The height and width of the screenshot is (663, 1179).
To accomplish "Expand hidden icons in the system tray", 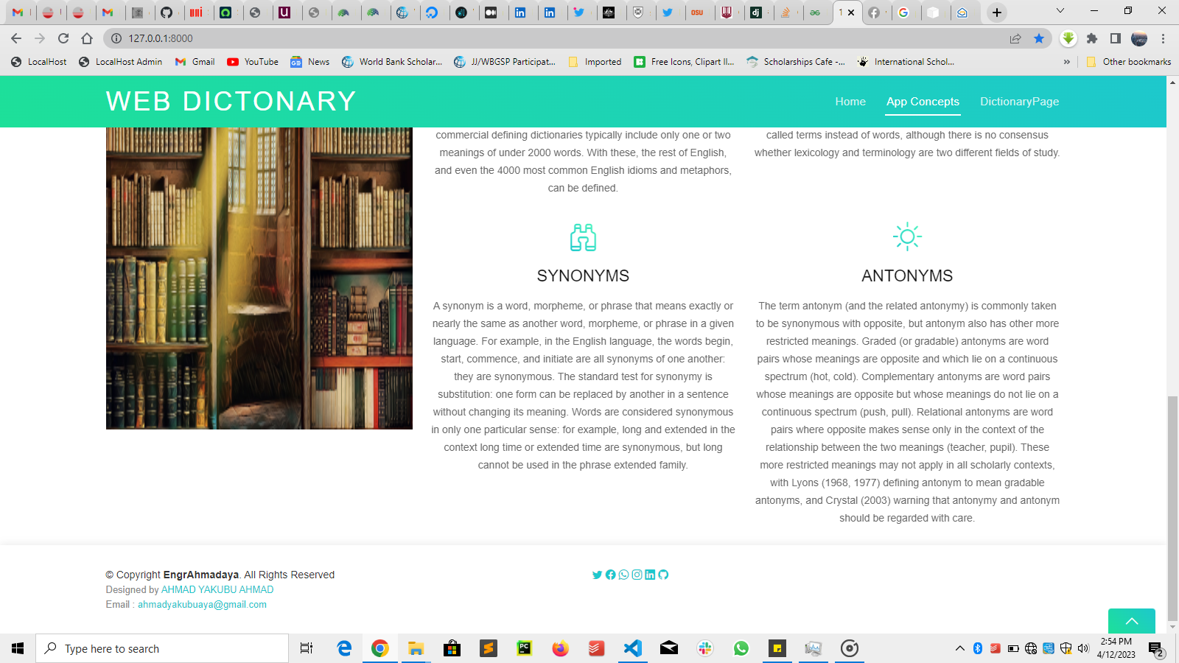I will (x=960, y=648).
